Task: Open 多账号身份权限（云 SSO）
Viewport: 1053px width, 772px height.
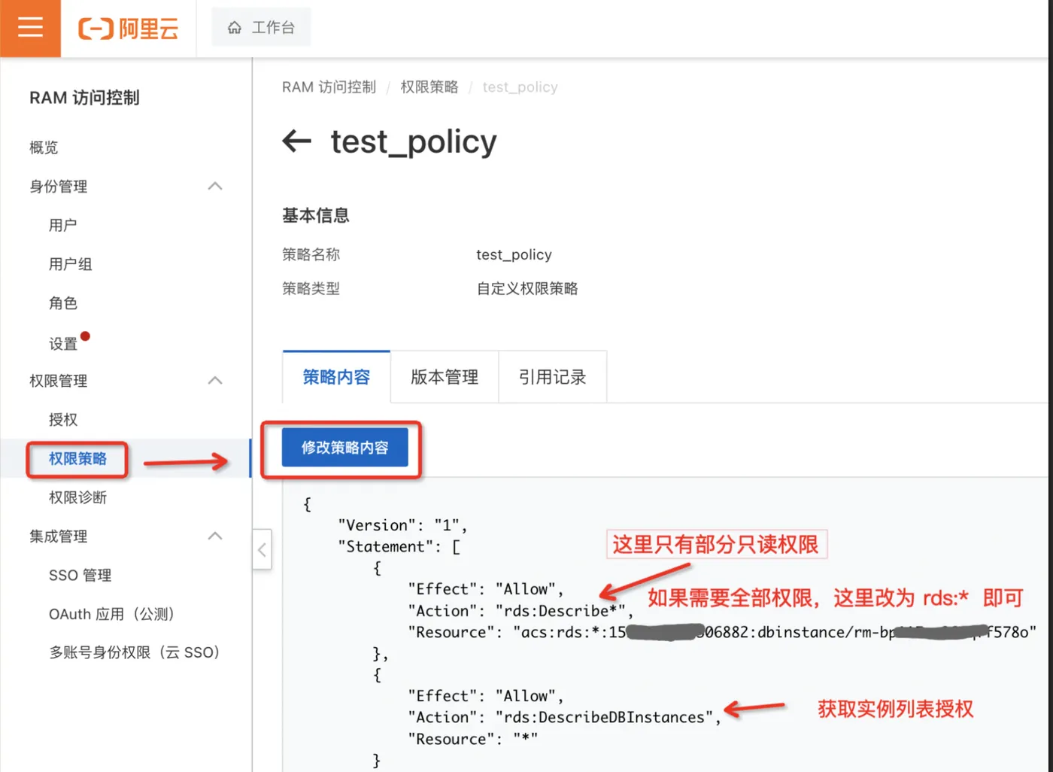Action: pyautogui.click(x=135, y=652)
